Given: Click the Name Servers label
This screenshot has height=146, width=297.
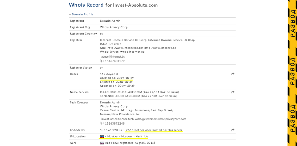Looking at the screenshot, I should point(79,92).
